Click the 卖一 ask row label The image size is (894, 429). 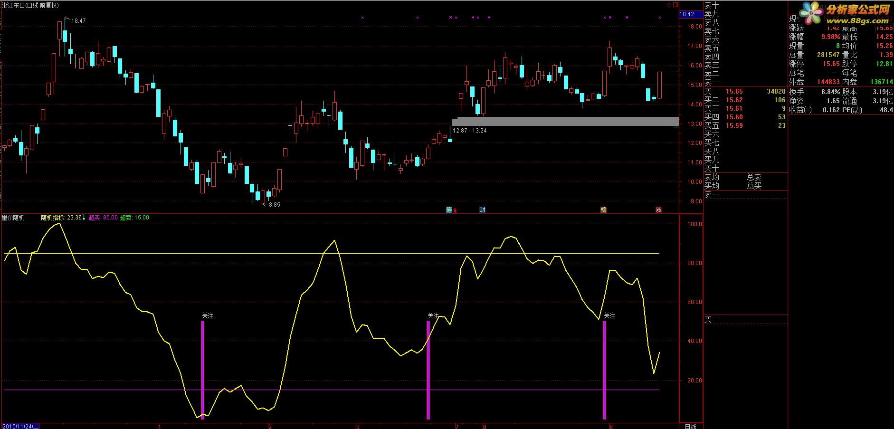[712, 82]
